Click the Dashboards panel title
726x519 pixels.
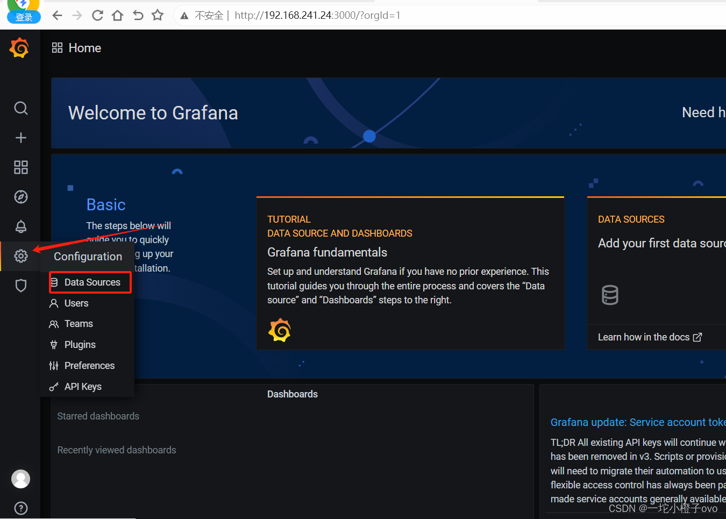tap(293, 394)
